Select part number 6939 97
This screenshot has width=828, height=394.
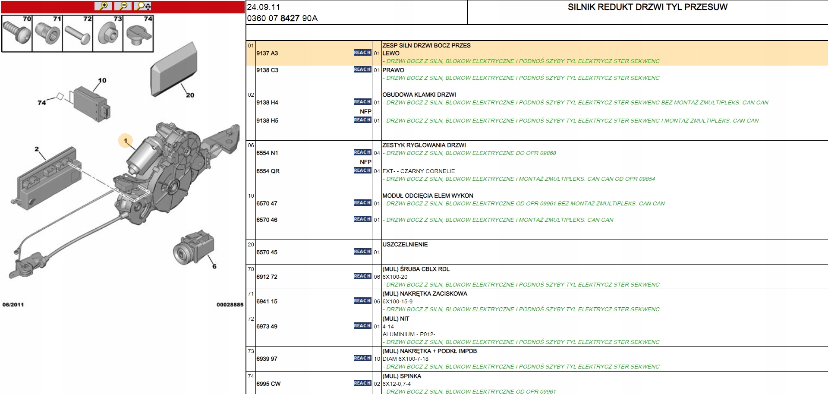(x=267, y=359)
